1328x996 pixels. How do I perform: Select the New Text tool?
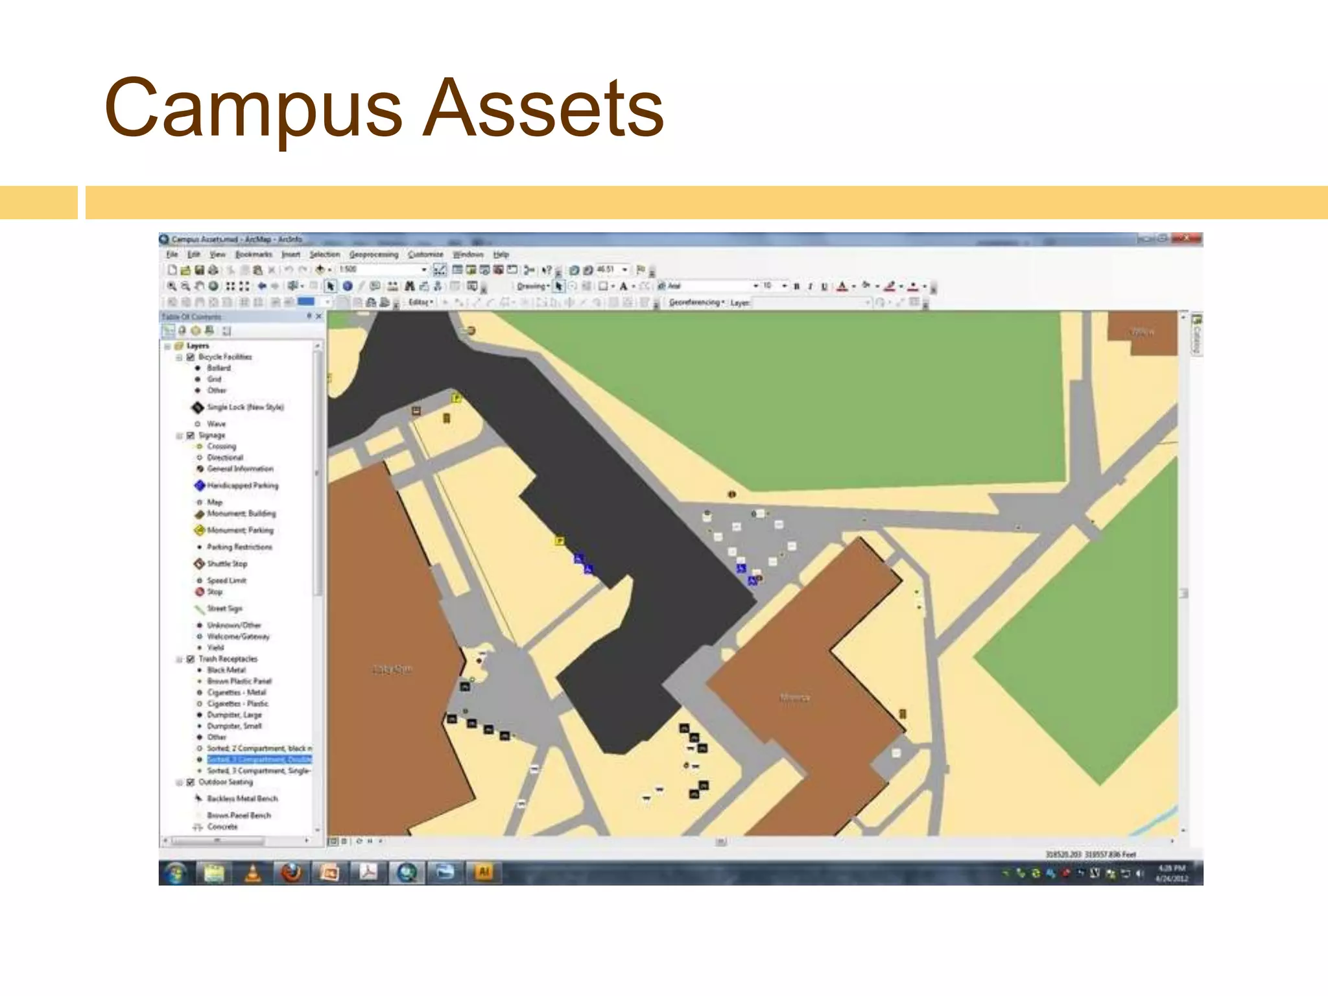tap(624, 286)
